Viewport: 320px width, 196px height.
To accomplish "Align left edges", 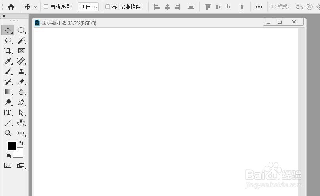I will [x=157, y=7].
